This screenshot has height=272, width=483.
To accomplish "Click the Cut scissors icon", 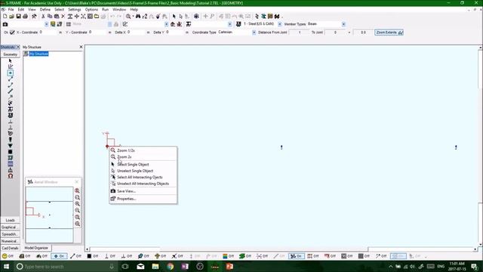I will pyautogui.click(x=43, y=17).
